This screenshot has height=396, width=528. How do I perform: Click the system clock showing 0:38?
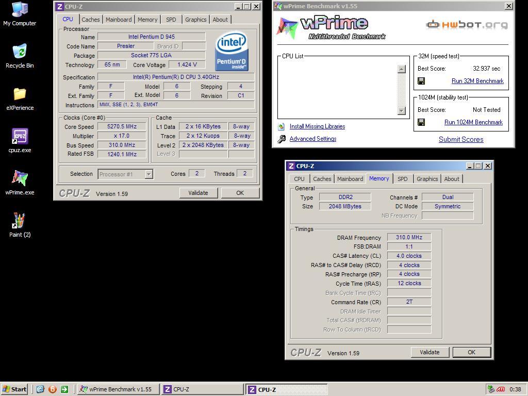(x=515, y=389)
